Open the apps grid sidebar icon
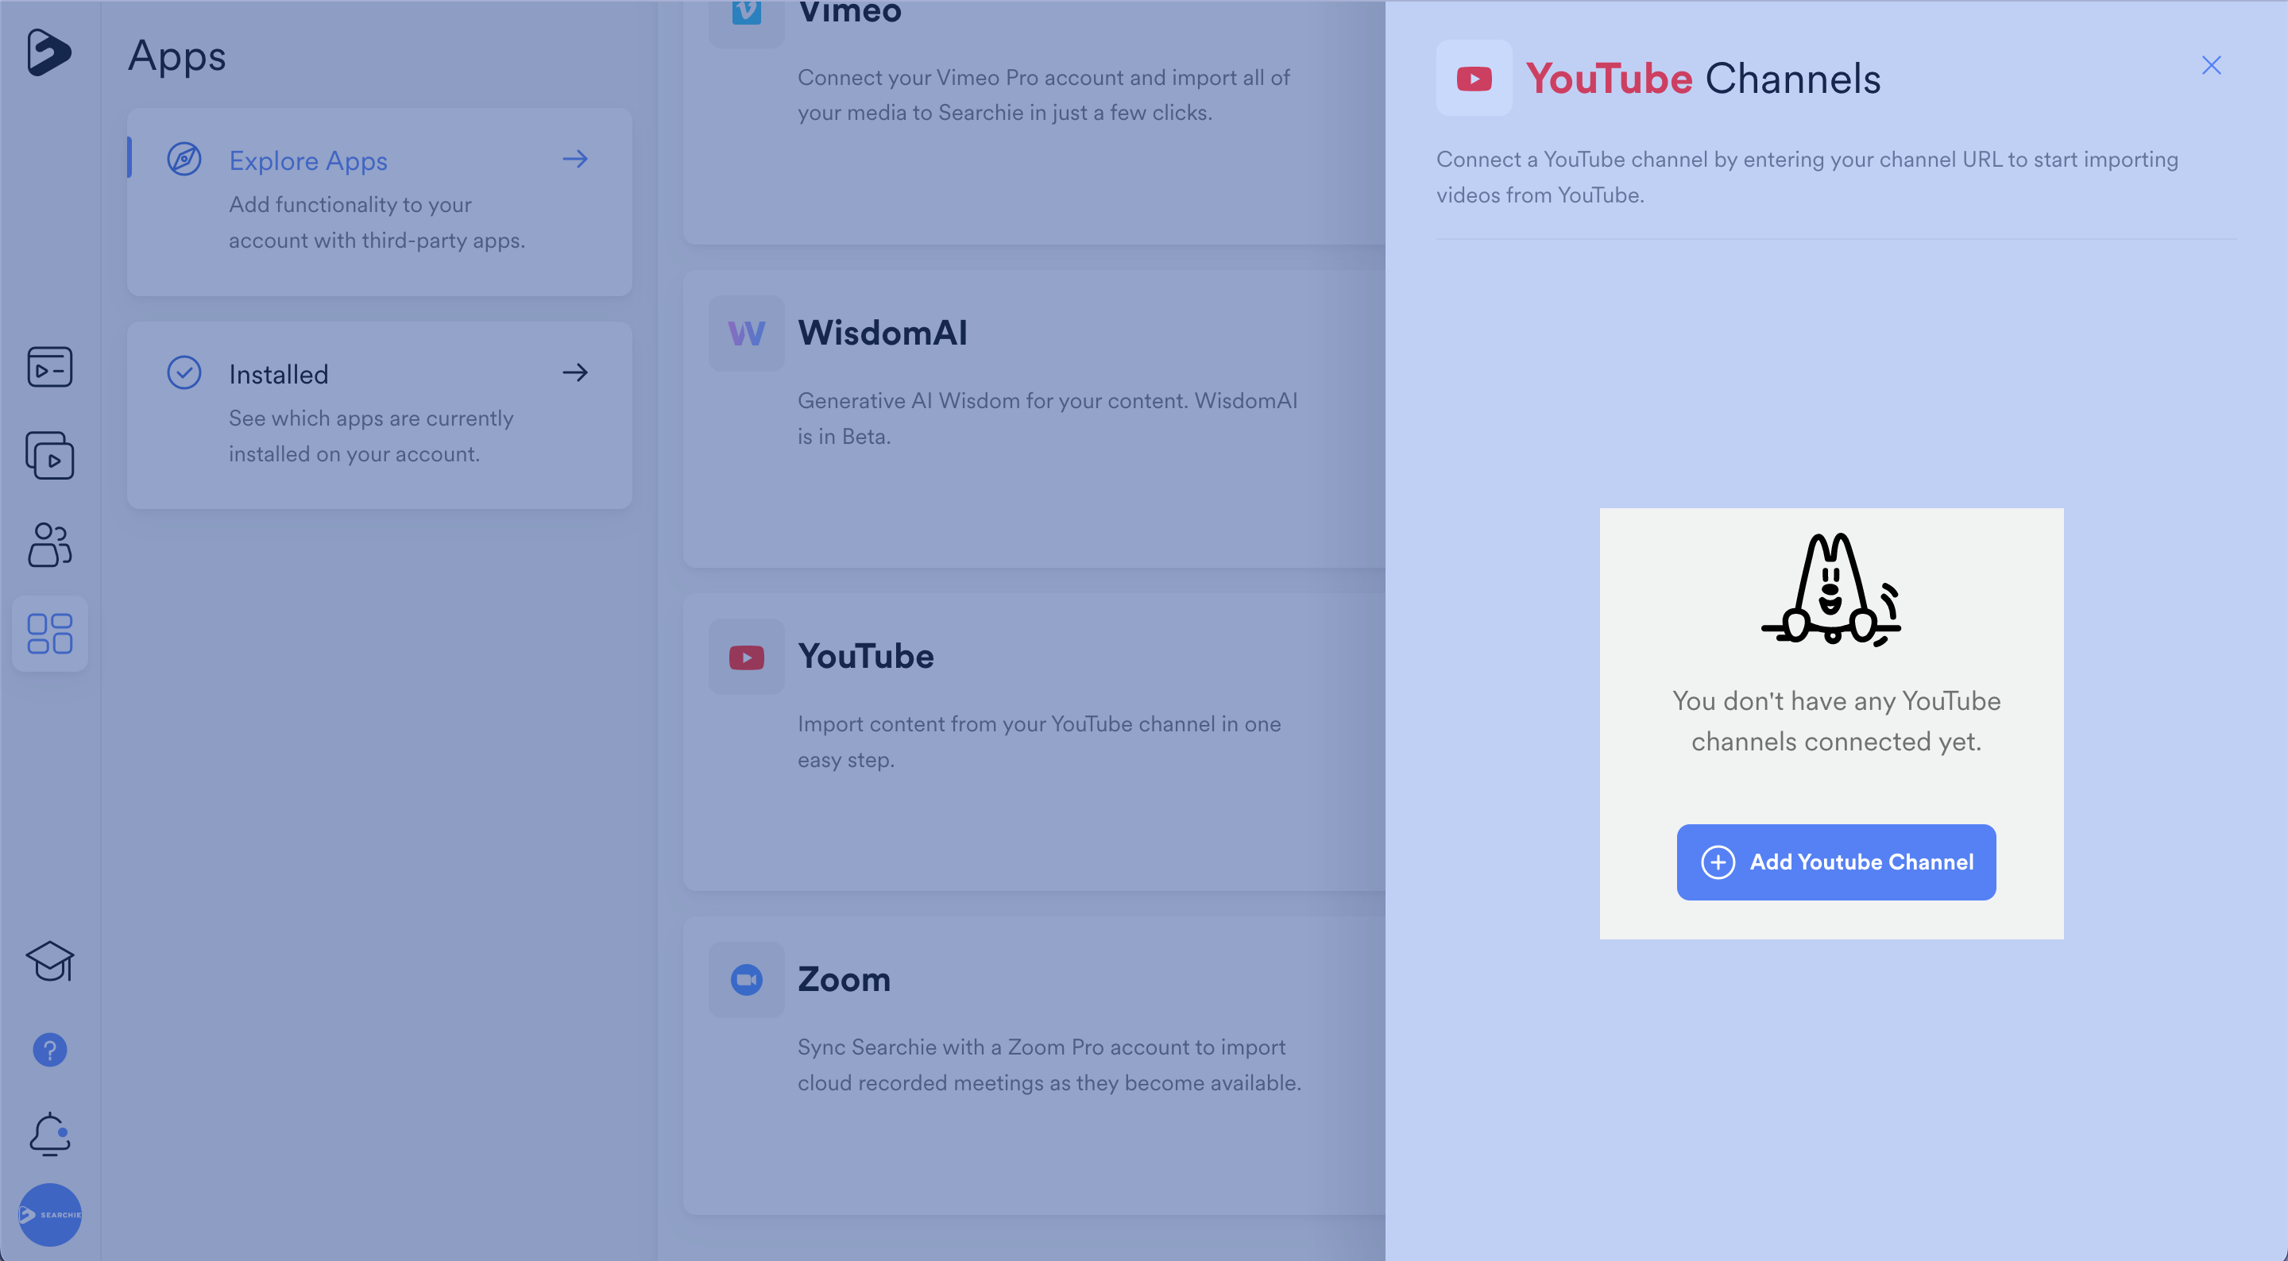Screen dimensions: 2288x1261 tap(50, 633)
